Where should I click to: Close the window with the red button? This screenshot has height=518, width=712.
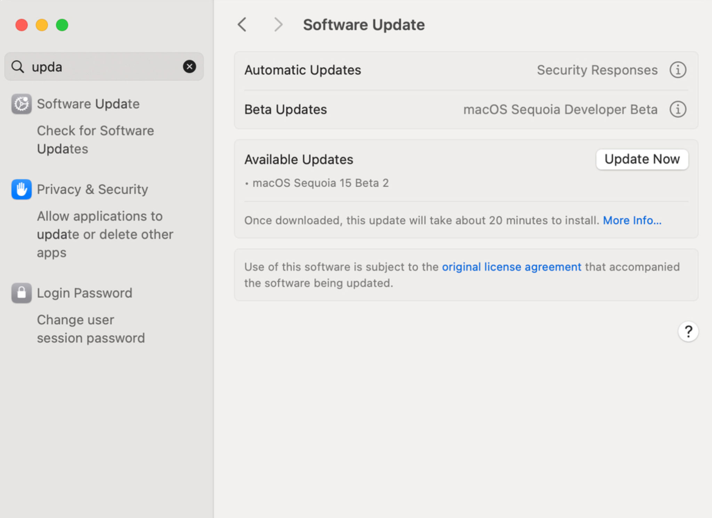click(22, 25)
